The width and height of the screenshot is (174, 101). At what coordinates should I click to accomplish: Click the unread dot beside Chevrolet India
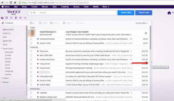(38, 76)
